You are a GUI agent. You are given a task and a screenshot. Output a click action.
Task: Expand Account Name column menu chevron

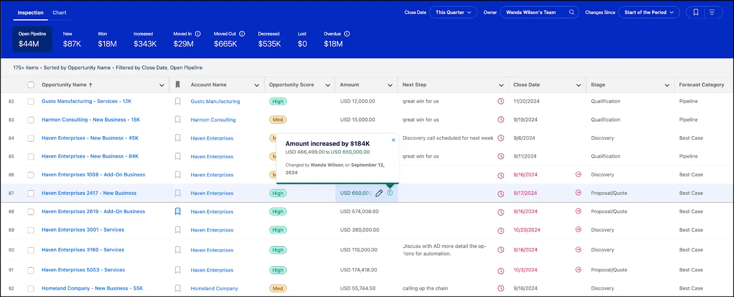pyautogui.click(x=256, y=85)
